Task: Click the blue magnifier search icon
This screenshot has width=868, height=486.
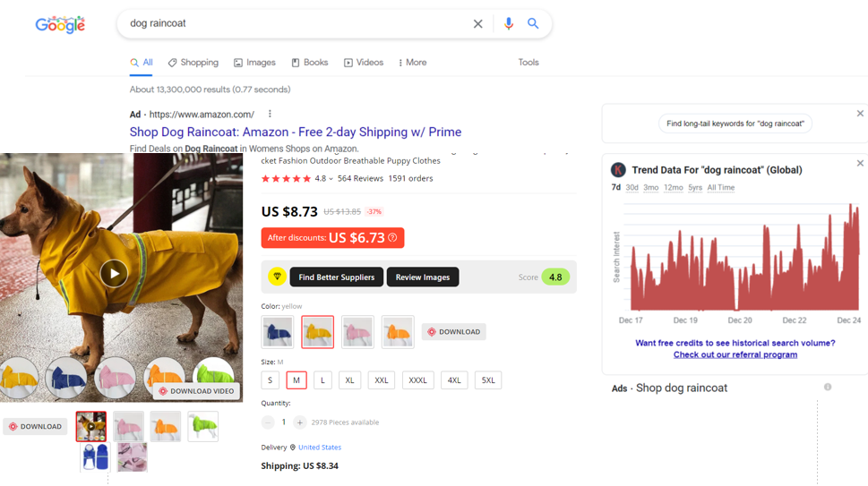Action: 533,24
